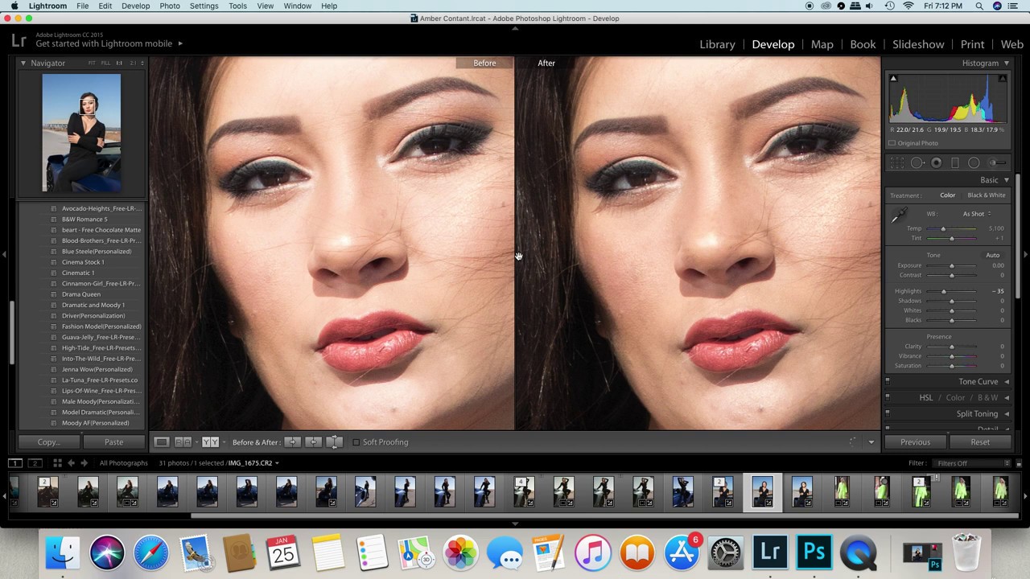Open the Photo menu

[x=170, y=6]
